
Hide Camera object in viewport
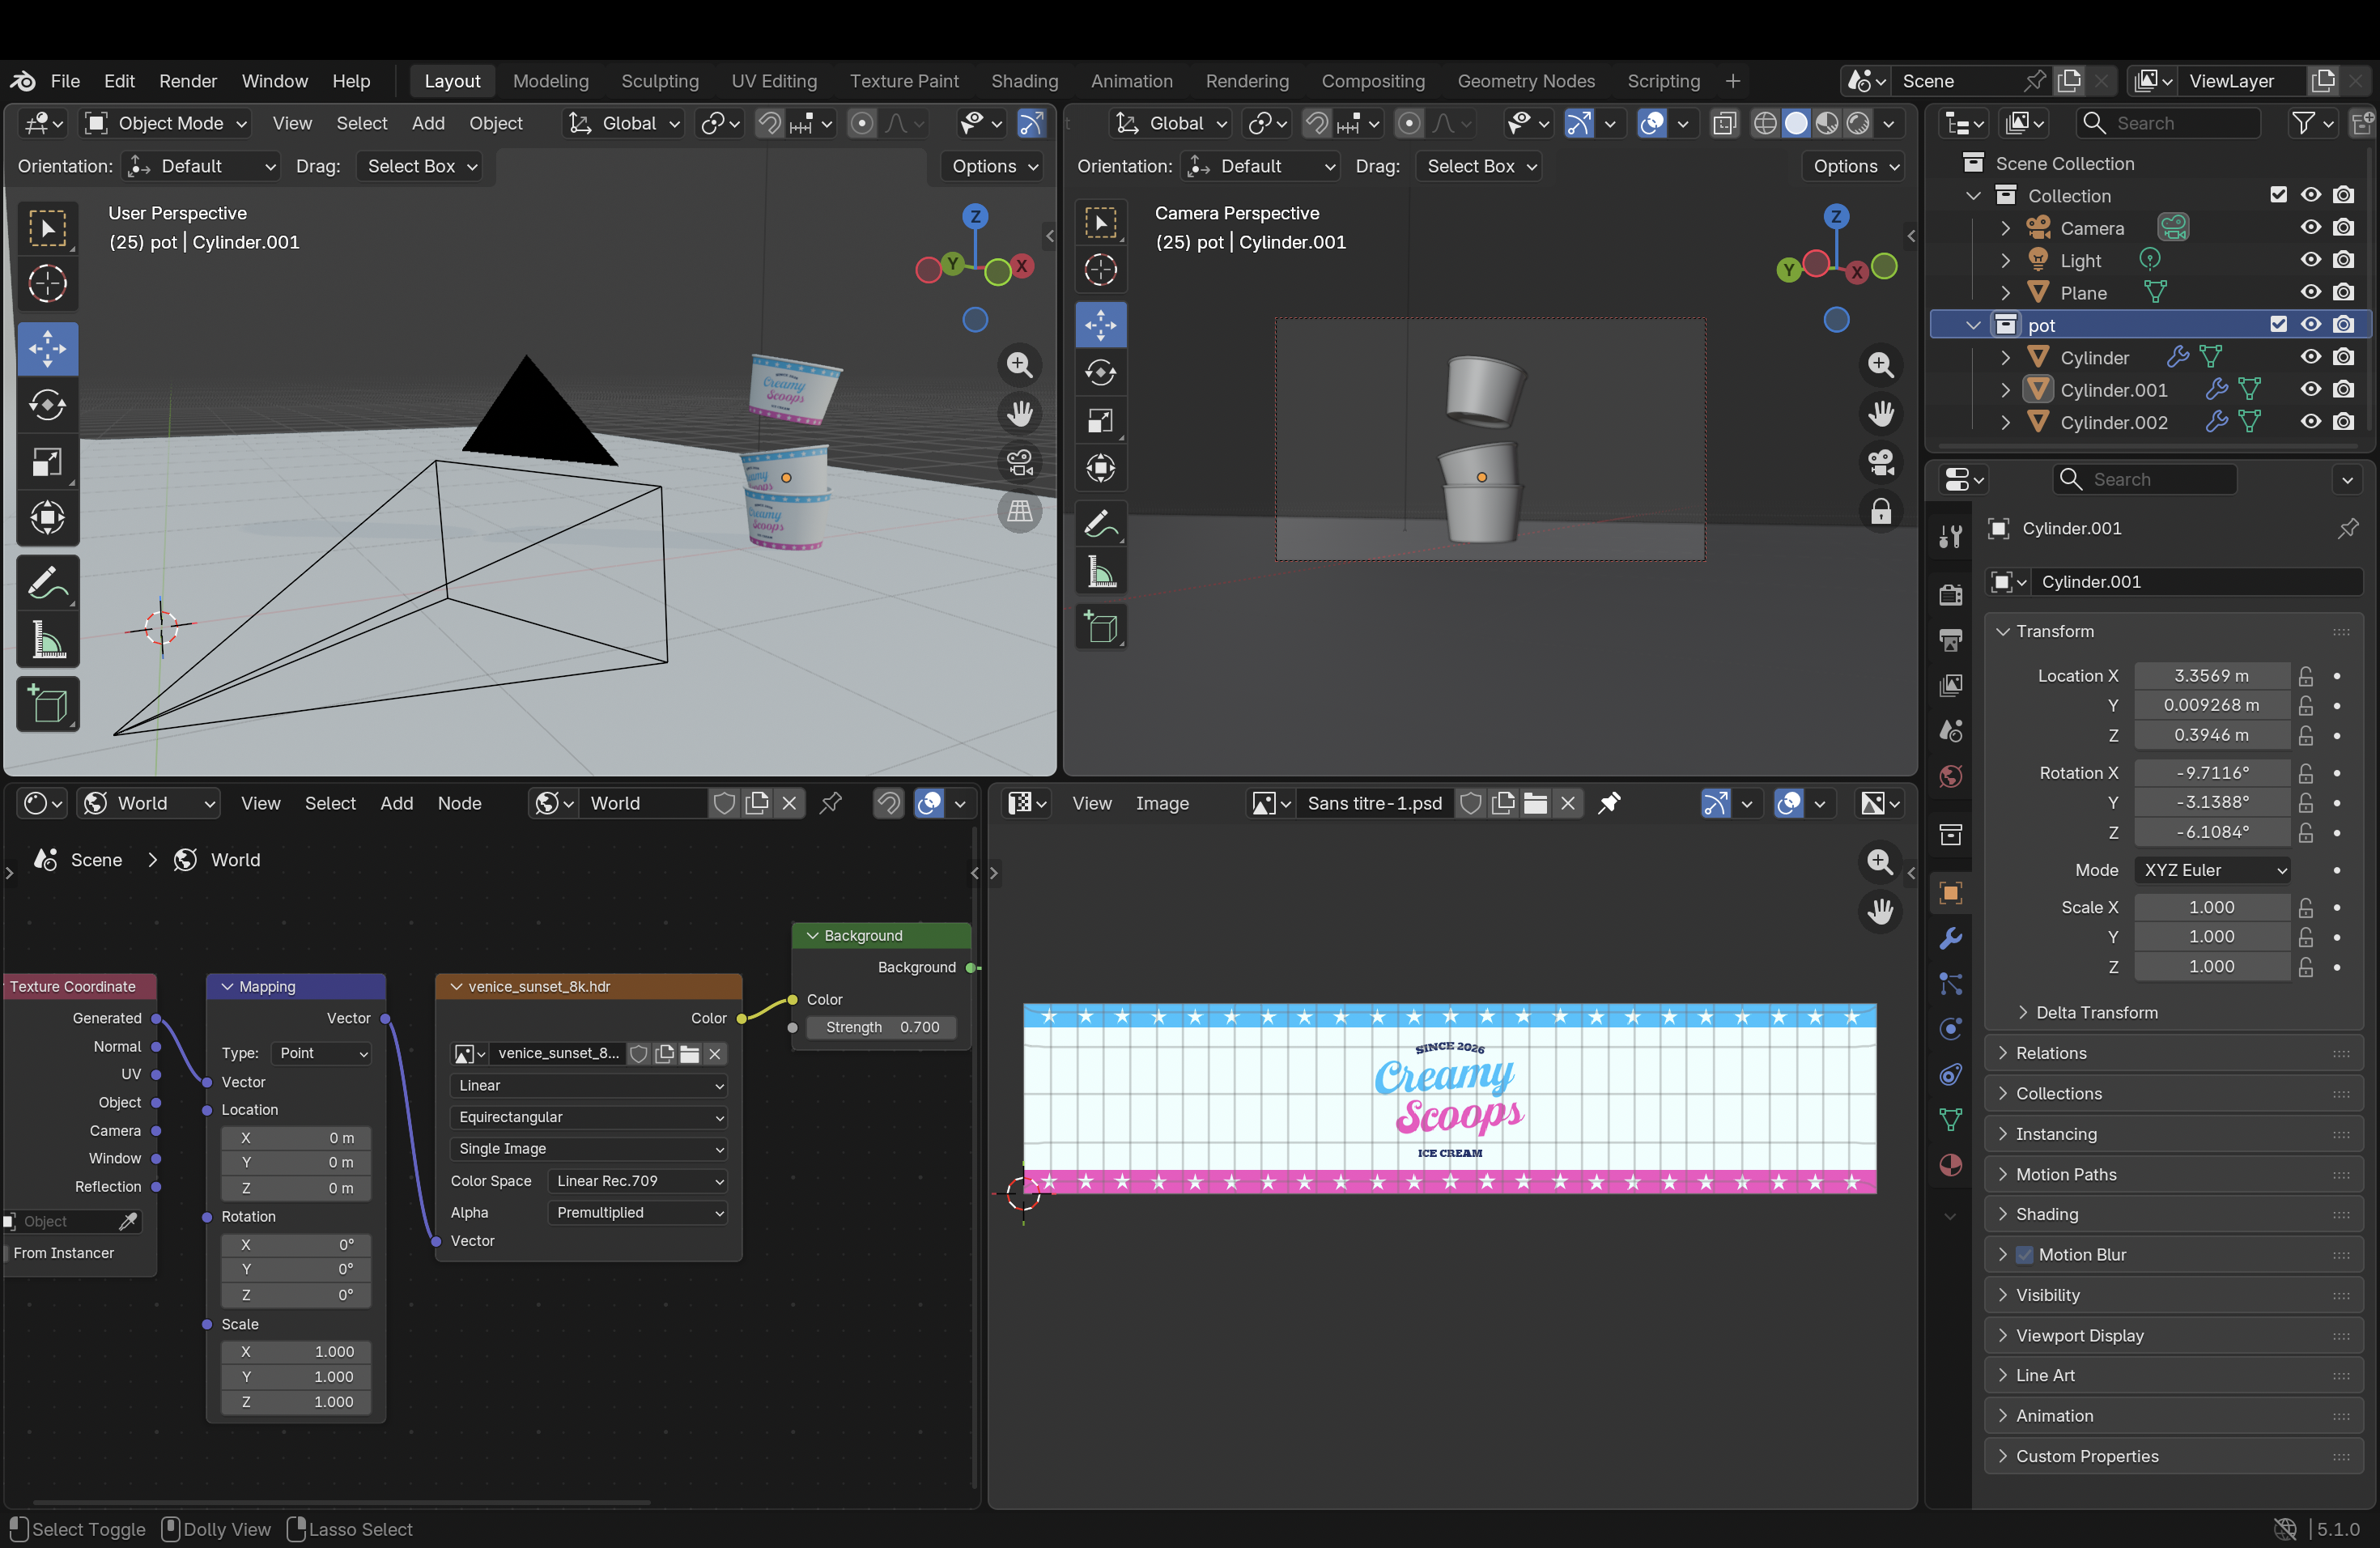2311,228
